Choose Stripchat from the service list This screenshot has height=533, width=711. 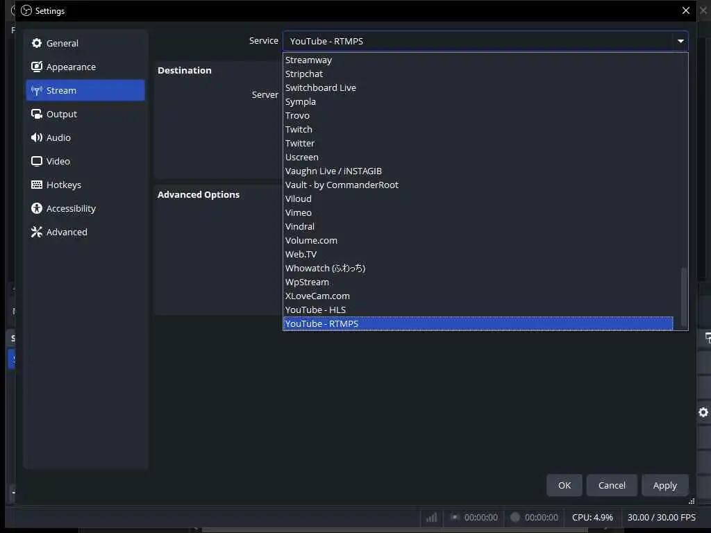(478, 74)
